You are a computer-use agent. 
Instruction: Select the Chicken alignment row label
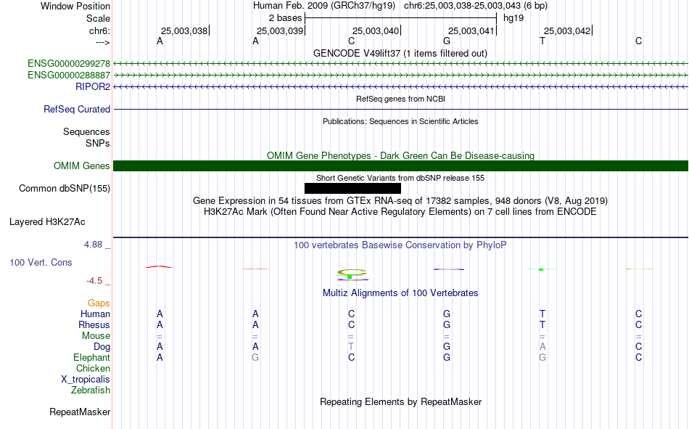coord(93,368)
